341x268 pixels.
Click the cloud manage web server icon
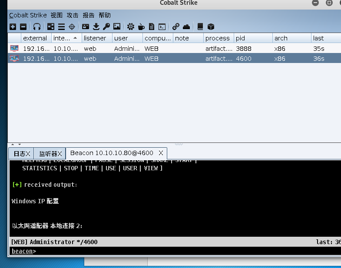[186, 27]
